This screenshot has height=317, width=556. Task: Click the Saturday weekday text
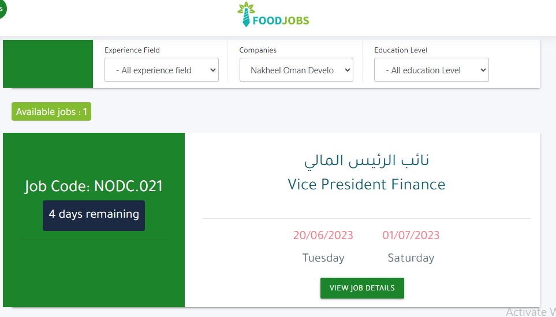[411, 258]
